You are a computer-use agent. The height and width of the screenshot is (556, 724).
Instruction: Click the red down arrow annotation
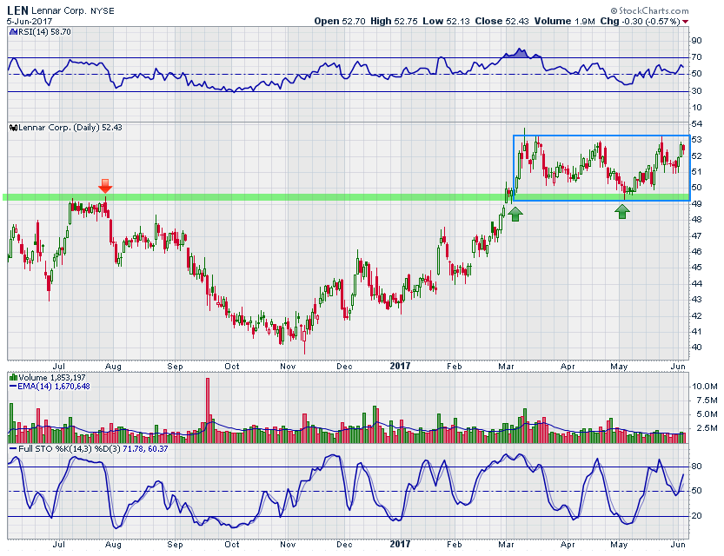[105, 186]
